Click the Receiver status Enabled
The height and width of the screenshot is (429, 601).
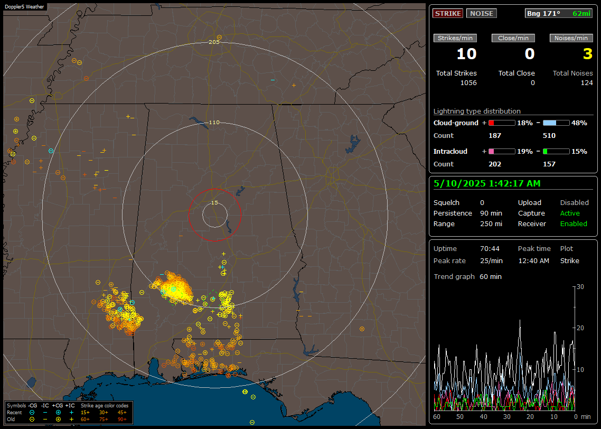point(574,224)
